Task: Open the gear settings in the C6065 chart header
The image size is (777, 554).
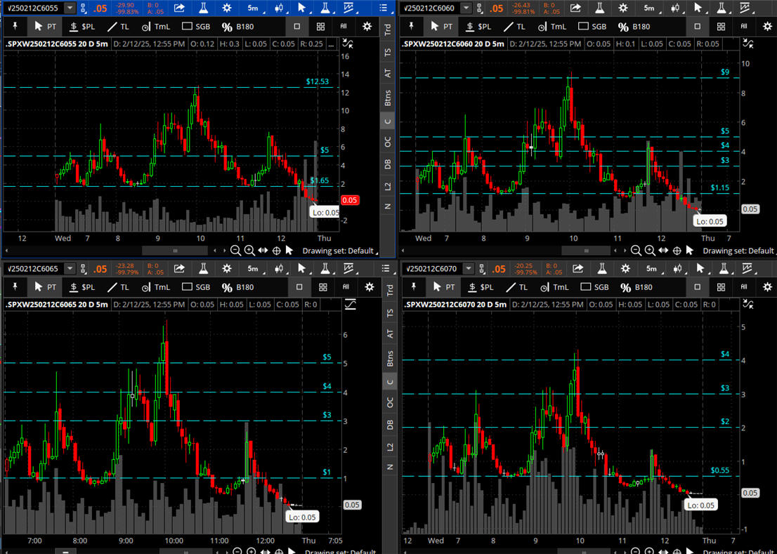Action: pyautogui.click(x=226, y=268)
